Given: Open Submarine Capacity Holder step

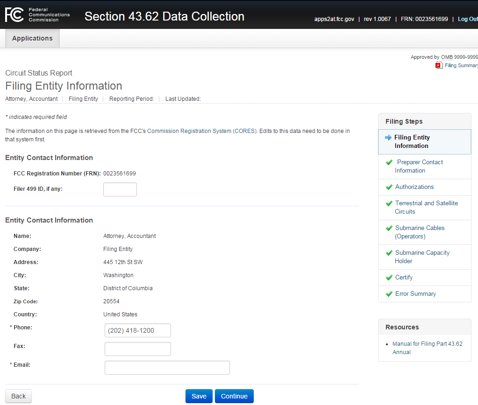Looking at the screenshot, I should pos(422,257).
